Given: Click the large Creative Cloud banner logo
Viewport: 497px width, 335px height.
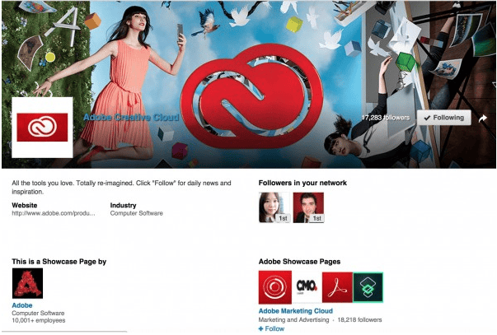Looking at the screenshot, I should point(252,96).
